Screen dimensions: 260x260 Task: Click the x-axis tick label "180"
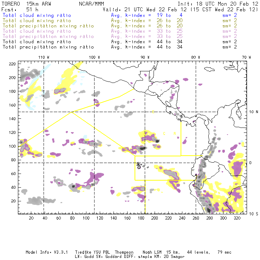(141, 218)
